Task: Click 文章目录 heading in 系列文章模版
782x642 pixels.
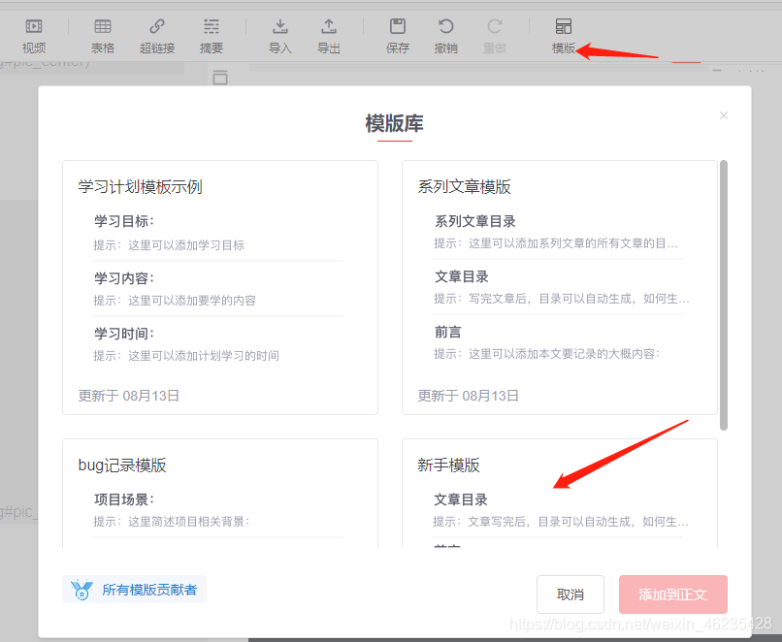Action: tap(461, 276)
